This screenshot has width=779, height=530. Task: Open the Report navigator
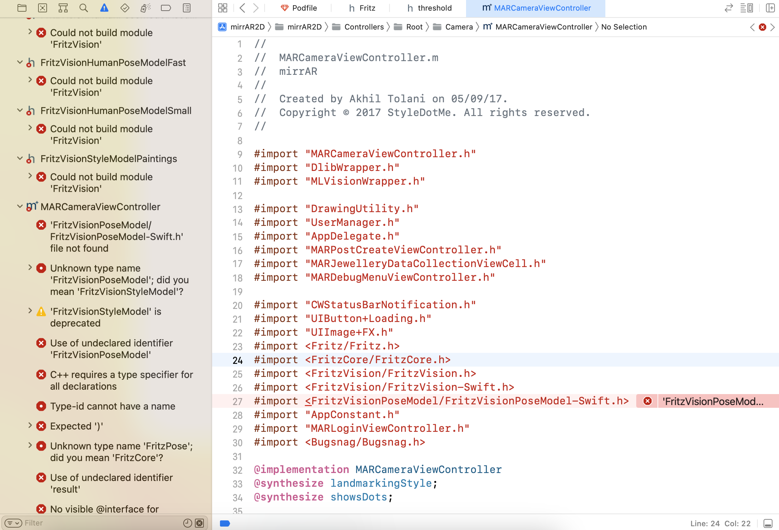[x=187, y=8]
